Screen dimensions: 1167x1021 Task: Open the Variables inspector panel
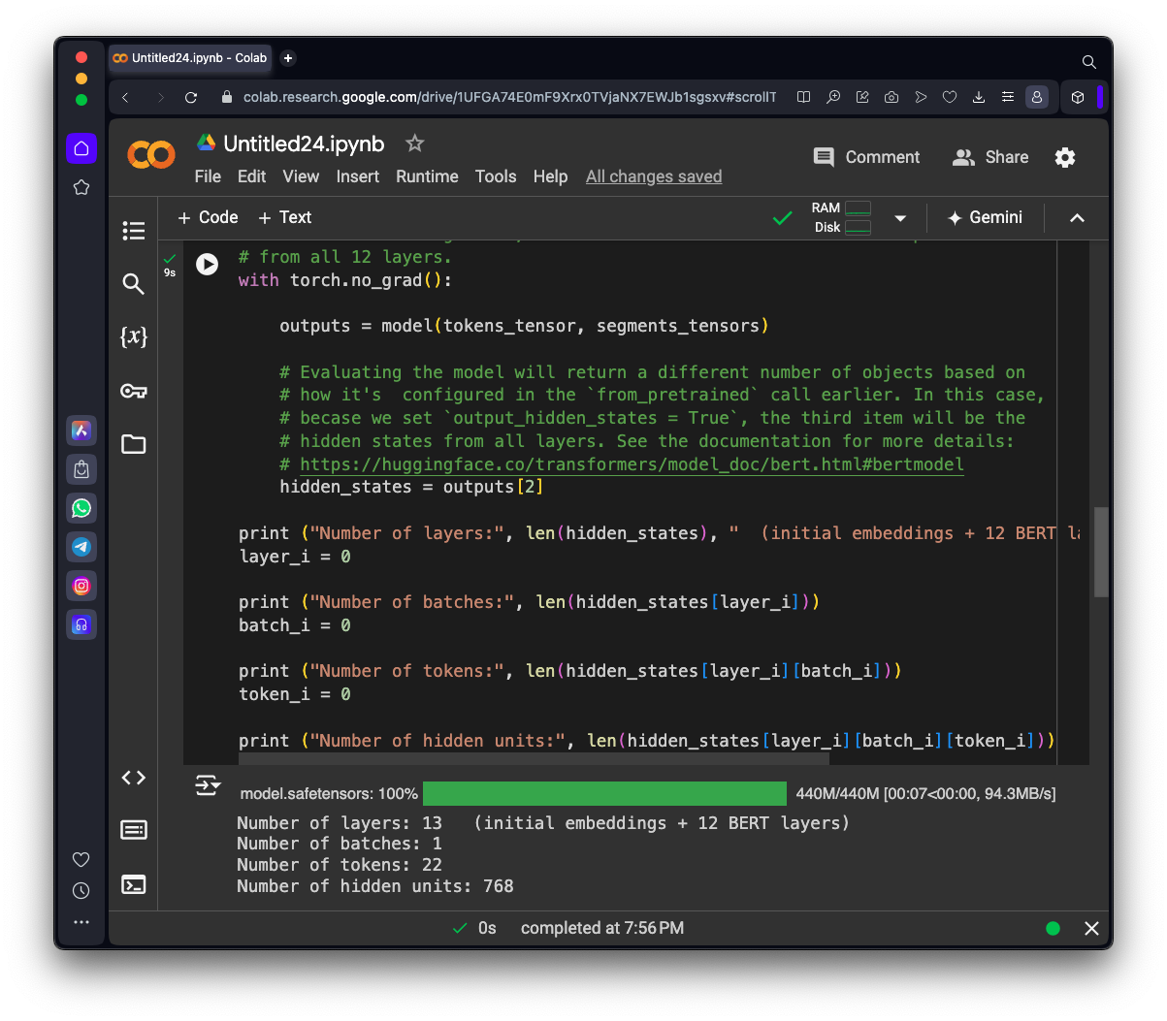click(134, 337)
